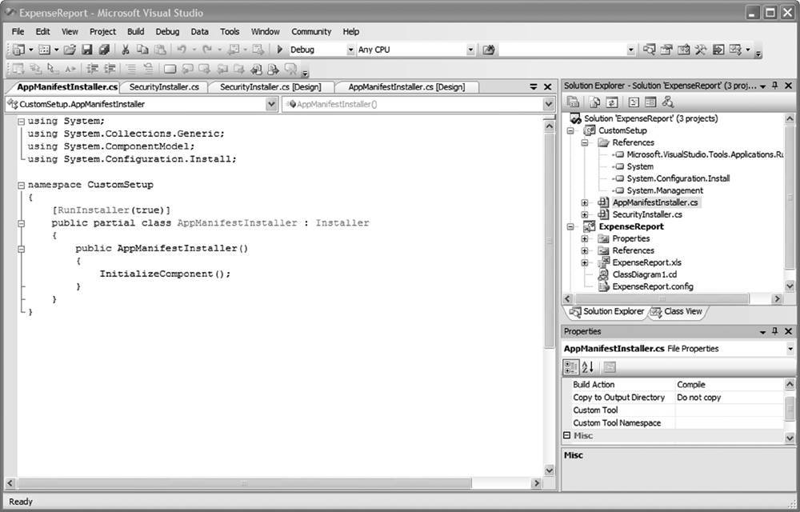
Task: Open the Community menu
Action: tap(311, 32)
